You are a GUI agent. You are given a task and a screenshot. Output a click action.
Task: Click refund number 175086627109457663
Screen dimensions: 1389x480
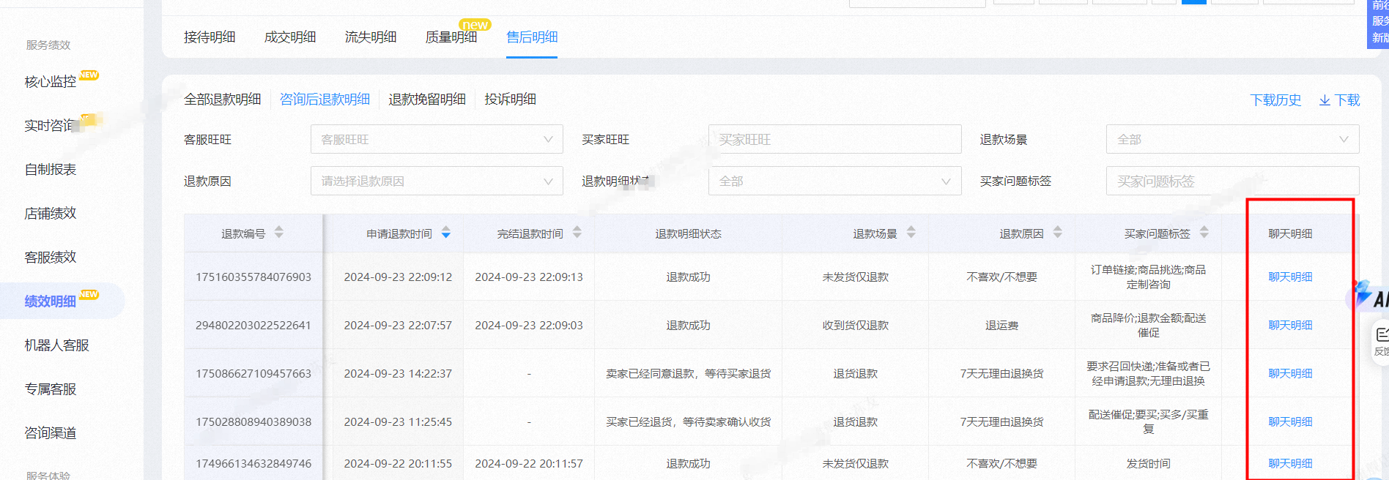pyautogui.click(x=253, y=373)
